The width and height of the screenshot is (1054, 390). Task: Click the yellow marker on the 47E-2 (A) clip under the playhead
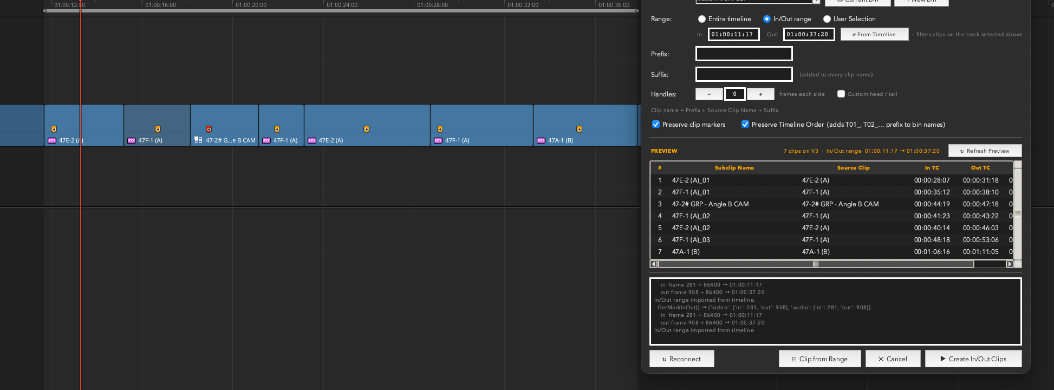coord(54,129)
